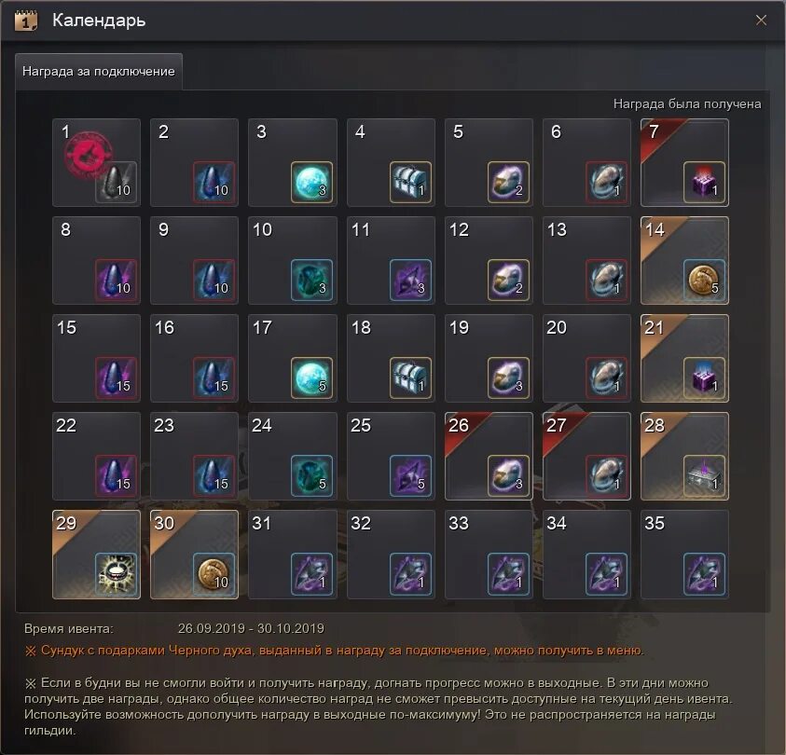The image size is (786, 755).
Task: Select the purple box reward on day 21
Action: [x=704, y=377]
